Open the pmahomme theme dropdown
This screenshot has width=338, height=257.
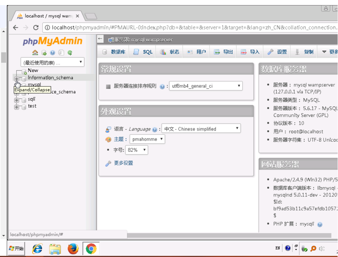tap(147, 139)
